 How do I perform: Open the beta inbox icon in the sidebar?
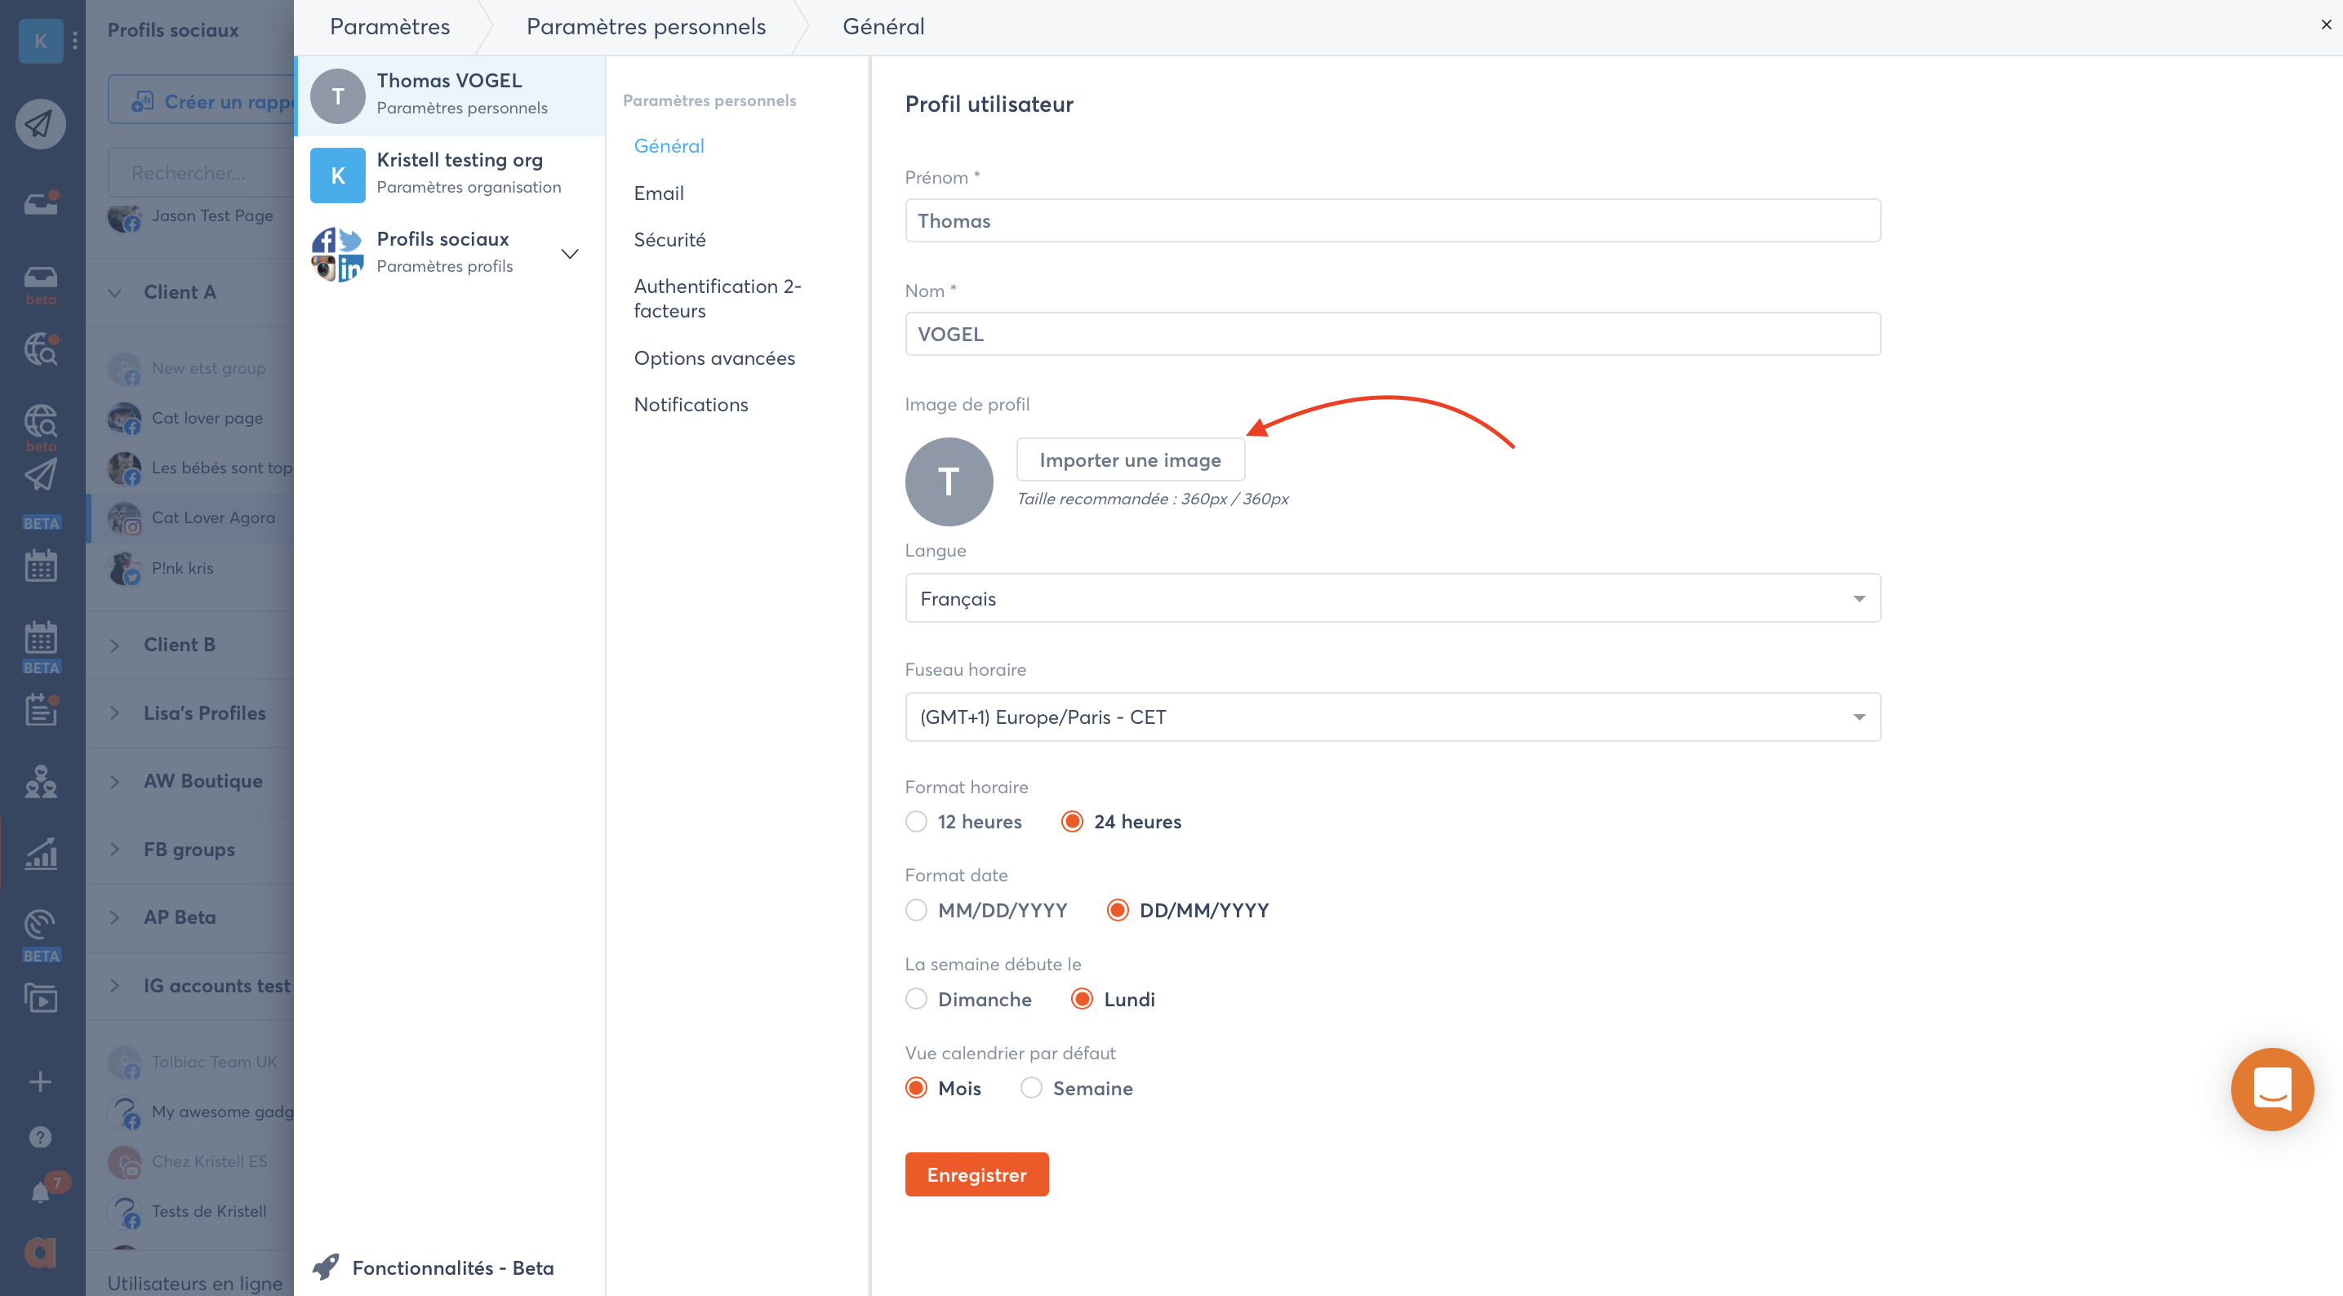click(x=40, y=277)
